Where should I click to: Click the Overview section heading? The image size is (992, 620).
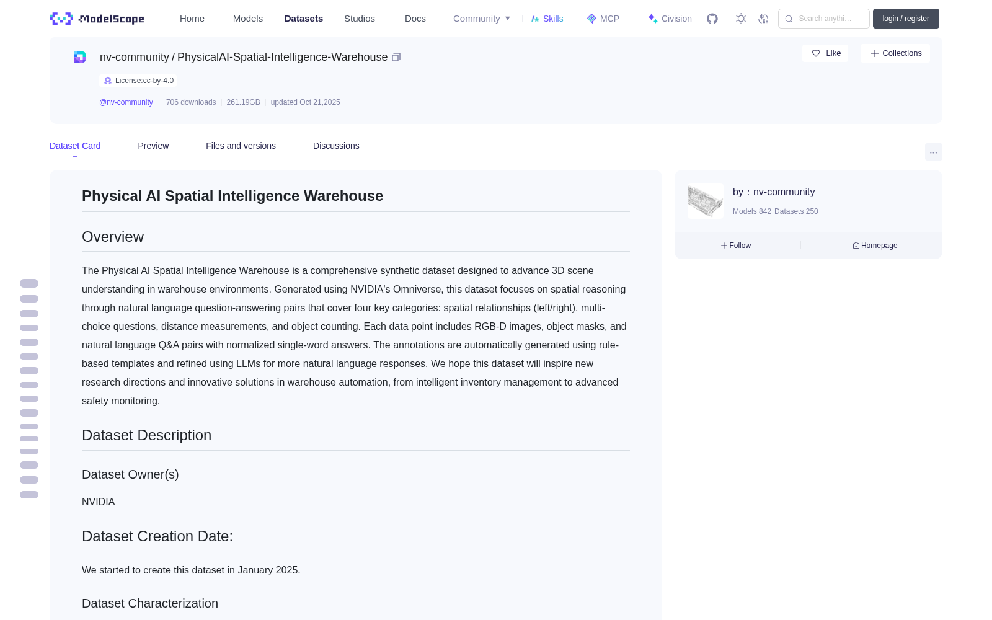(113, 237)
